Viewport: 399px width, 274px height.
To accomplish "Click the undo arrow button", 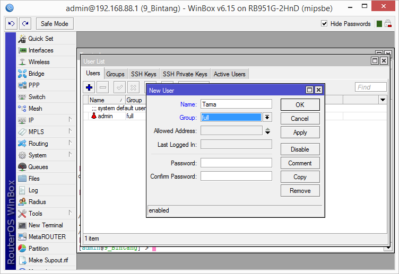I will [11, 24].
